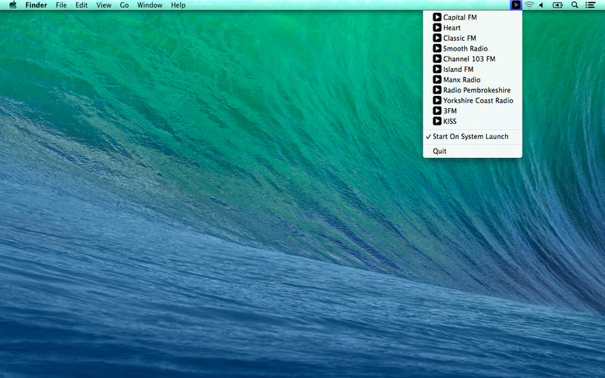Click the play icon beside Smooth Radio

coord(437,48)
